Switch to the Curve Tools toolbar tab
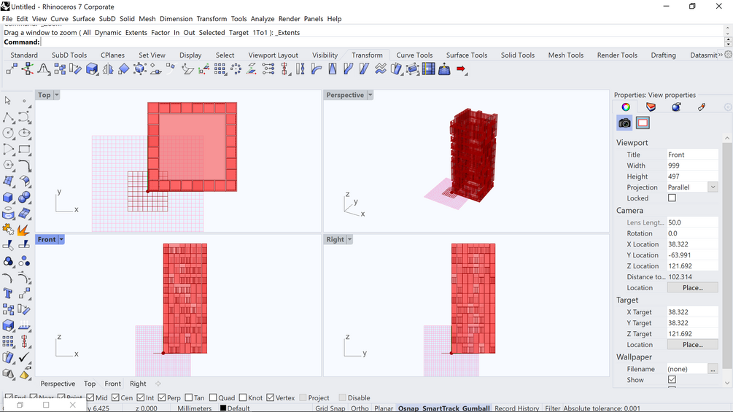Screen dimensions: 733x412 coord(414,55)
